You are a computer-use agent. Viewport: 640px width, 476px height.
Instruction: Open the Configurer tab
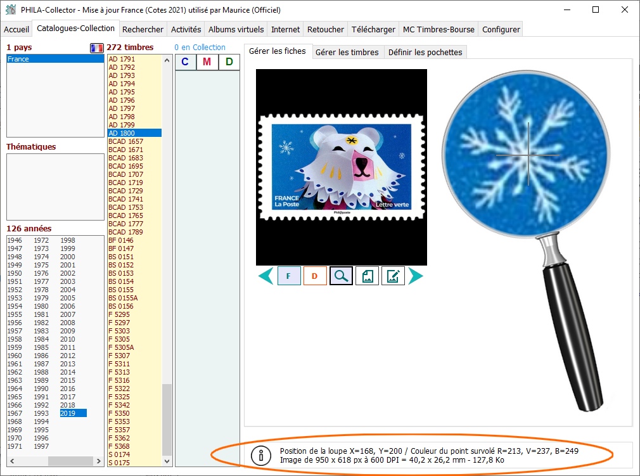coord(501,29)
